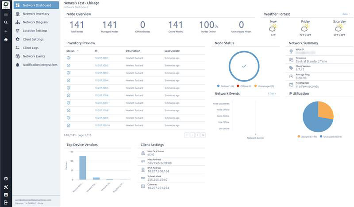Click the Description column header
This screenshot has width=354, height=207.
tap(133, 51)
